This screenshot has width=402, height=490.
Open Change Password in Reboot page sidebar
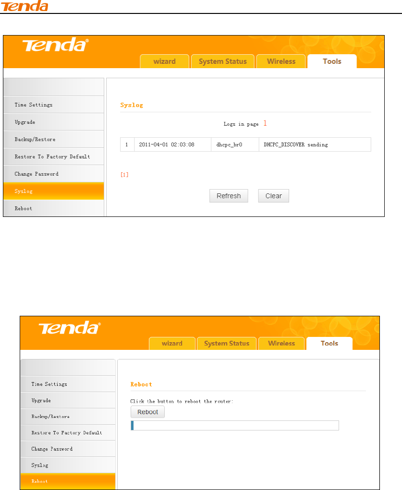tap(68, 449)
